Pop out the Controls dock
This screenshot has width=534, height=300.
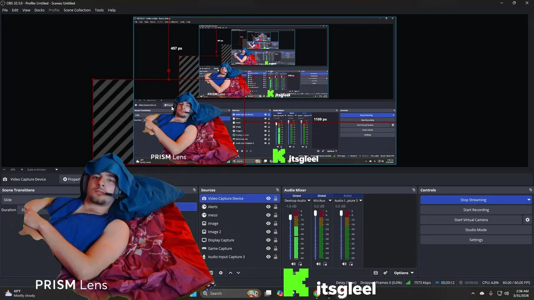[x=530, y=190]
